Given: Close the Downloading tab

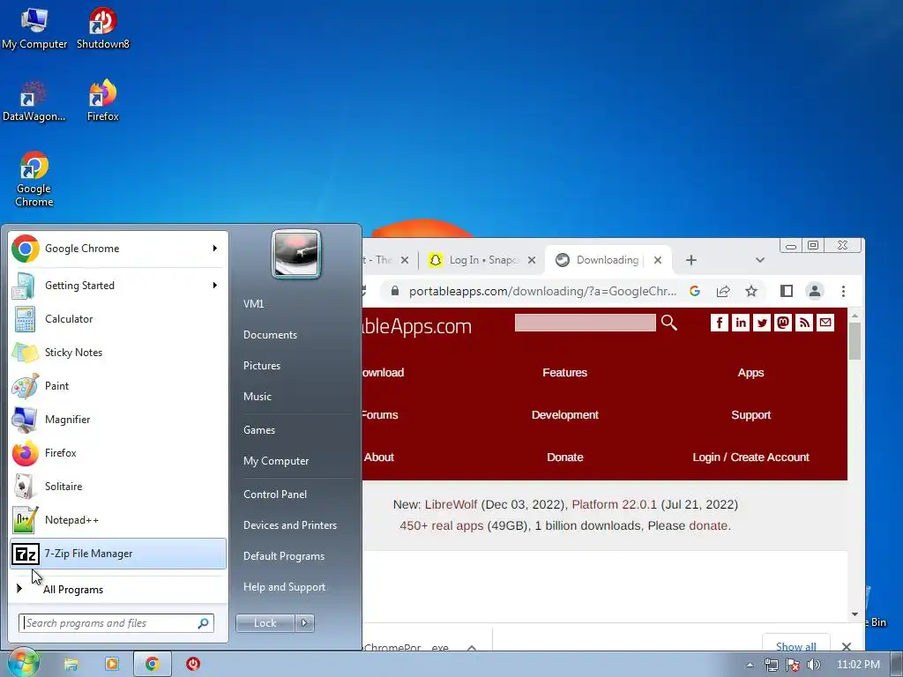Looking at the screenshot, I should 658,260.
